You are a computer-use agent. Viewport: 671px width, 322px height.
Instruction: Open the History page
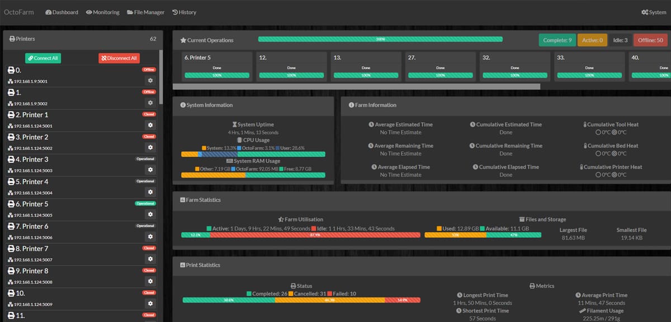pyautogui.click(x=184, y=12)
